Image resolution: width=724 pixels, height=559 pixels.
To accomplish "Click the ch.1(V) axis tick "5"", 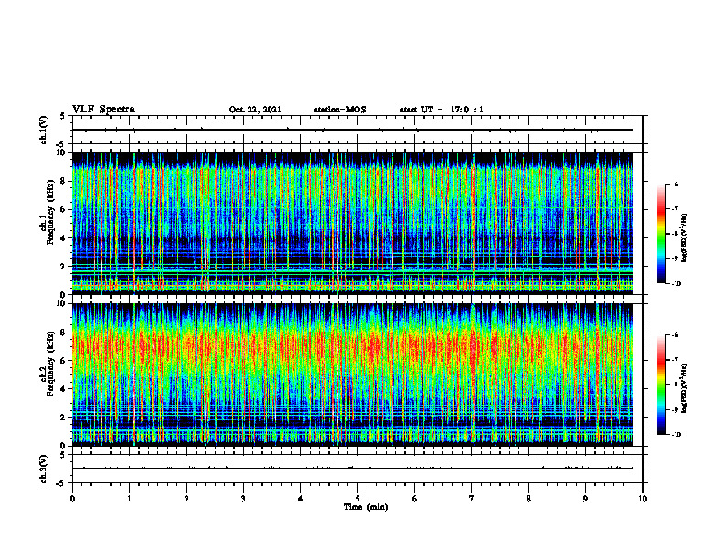I will (64, 117).
